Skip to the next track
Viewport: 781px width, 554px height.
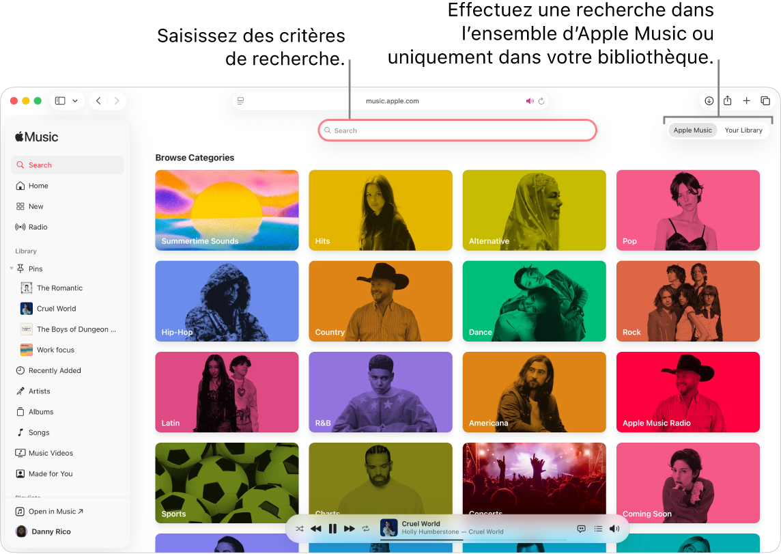(x=349, y=529)
